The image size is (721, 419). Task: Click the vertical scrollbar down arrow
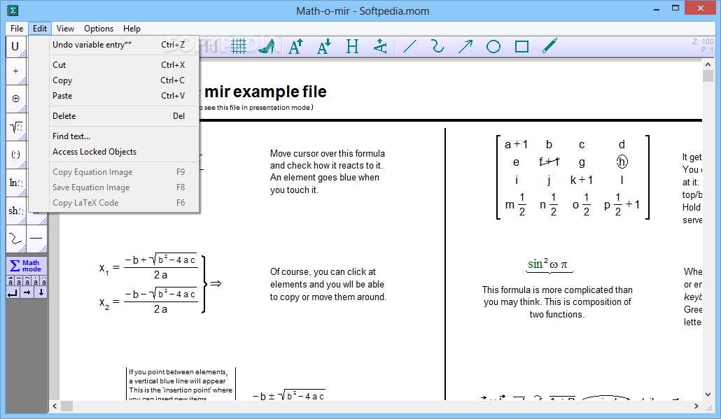coord(708,395)
